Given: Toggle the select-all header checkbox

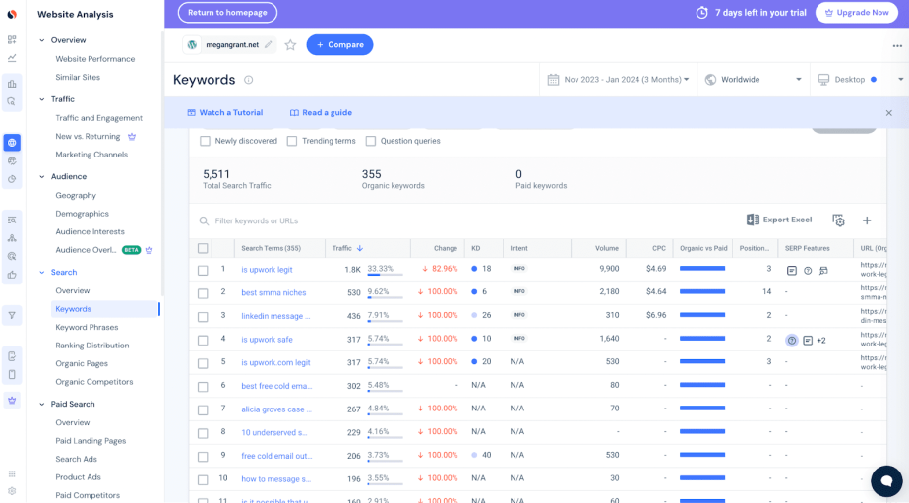Looking at the screenshot, I should pyautogui.click(x=203, y=248).
